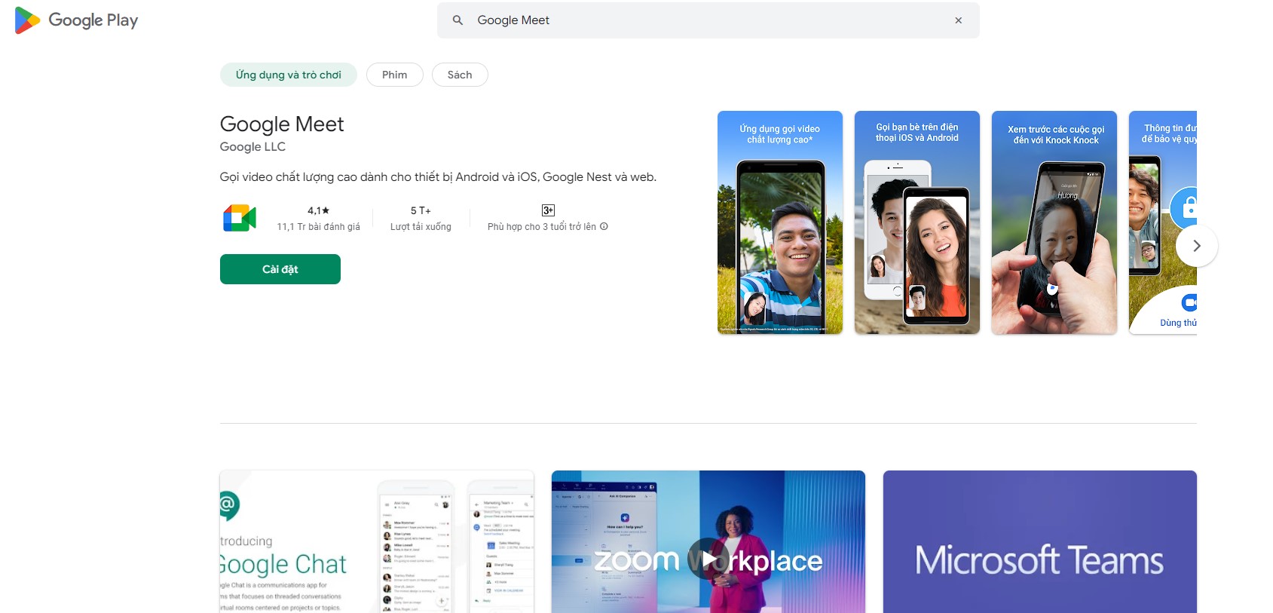The image size is (1273, 613).
Task: Open the Google Chat promo card
Action: click(377, 541)
